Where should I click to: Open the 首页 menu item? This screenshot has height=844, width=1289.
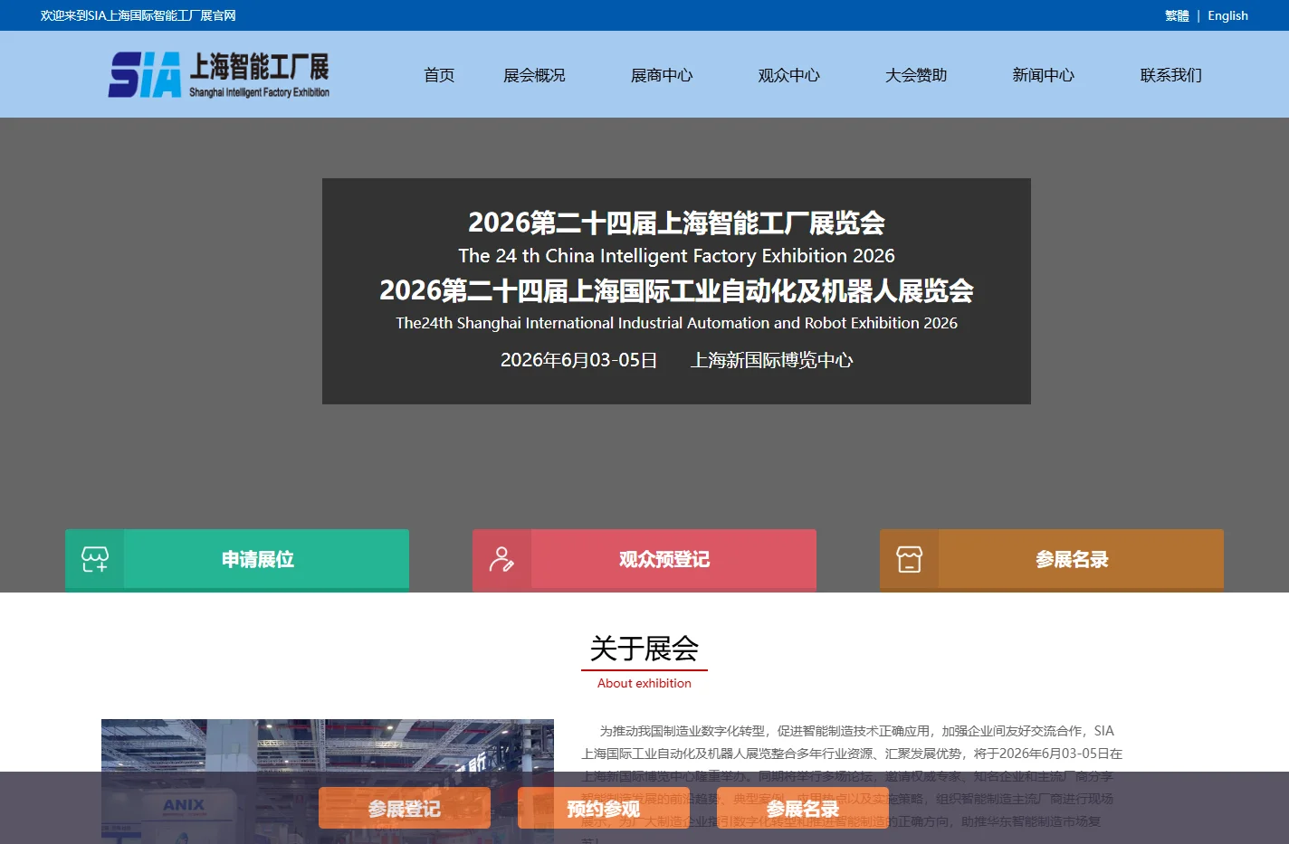point(439,75)
